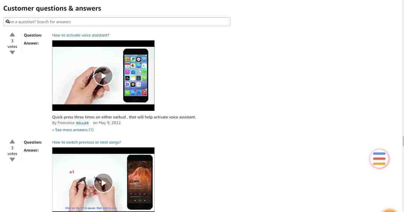The width and height of the screenshot is (404, 212).
Task: Open the floating three-line menu button
Action: [379, 158]
